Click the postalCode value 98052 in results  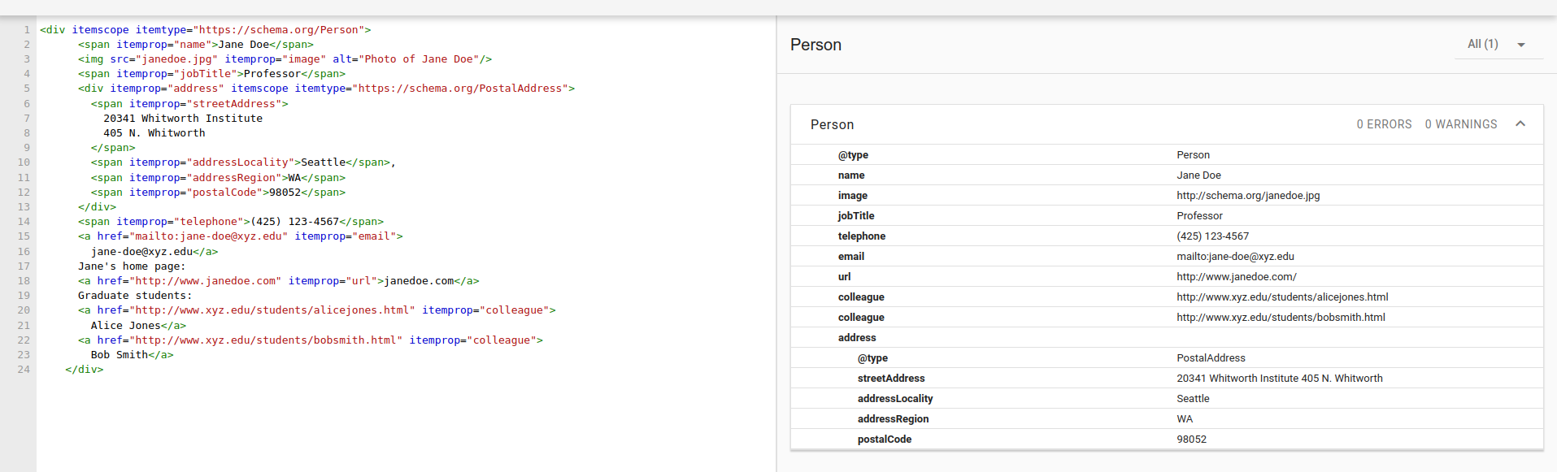click(x=1191, y=440)
